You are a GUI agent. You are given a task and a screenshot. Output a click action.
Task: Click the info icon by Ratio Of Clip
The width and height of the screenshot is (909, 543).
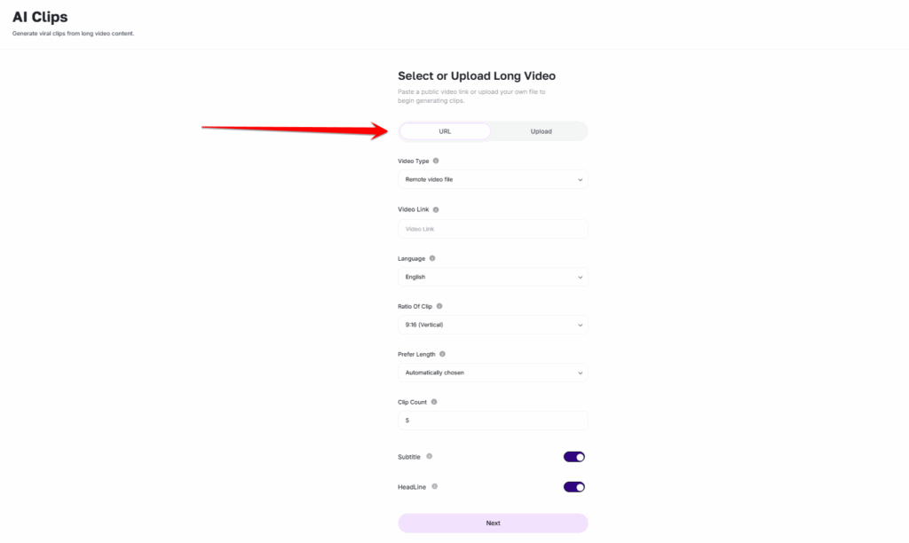pyautogui.click(x=439, y=306)
